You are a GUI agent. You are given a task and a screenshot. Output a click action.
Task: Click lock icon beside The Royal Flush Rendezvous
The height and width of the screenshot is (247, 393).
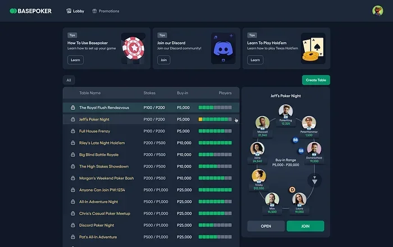click(x=72, y=108)
